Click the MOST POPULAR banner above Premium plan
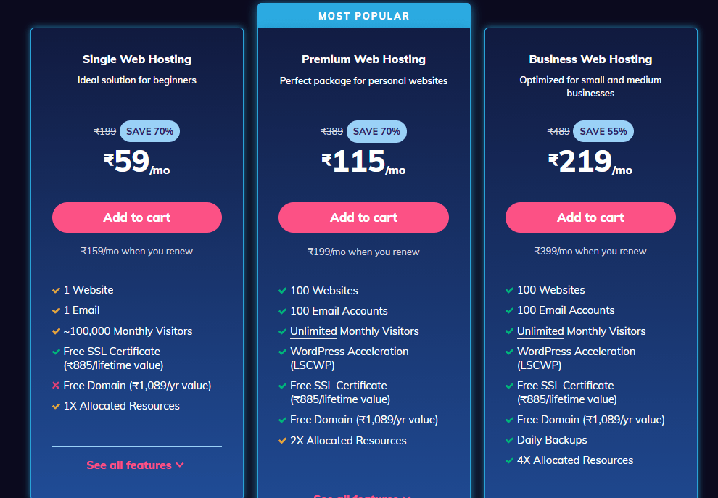 coord(363,15)
